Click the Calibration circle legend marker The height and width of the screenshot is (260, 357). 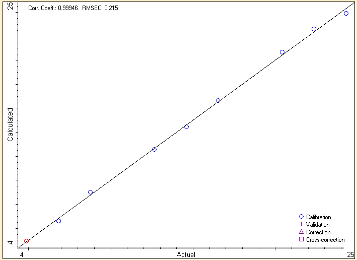[301, 217]
